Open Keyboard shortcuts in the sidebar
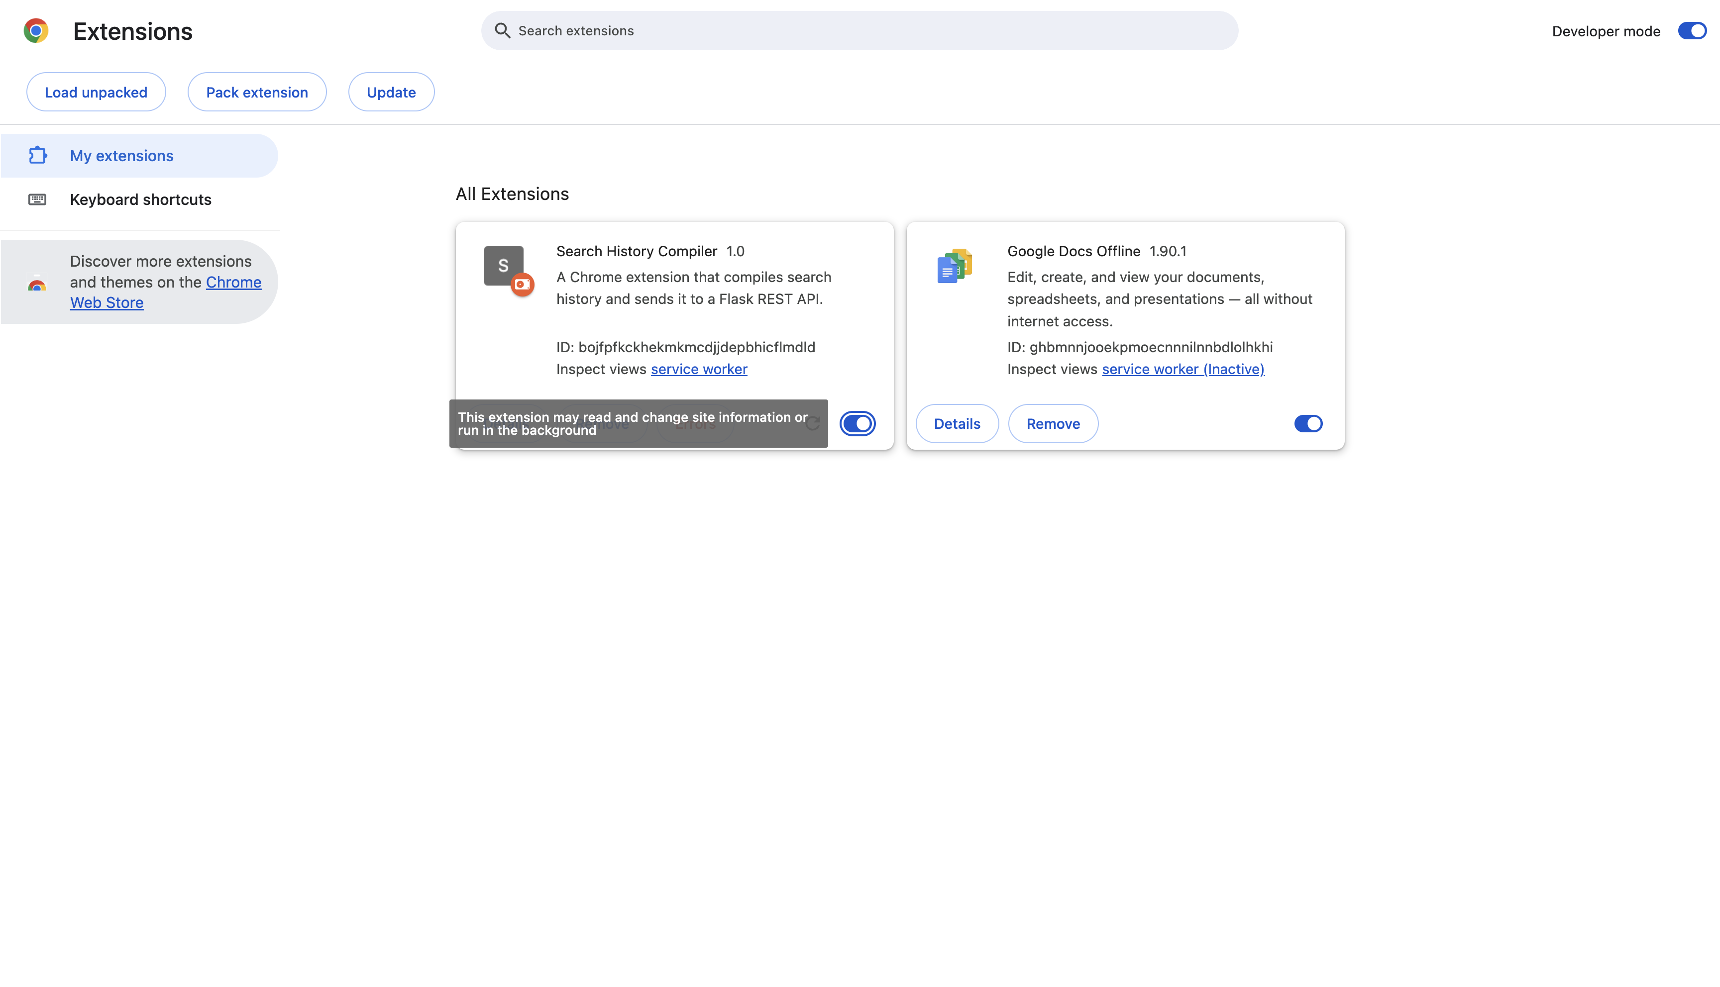This screenshot has height=987, width=1720. tap(140, 199)
